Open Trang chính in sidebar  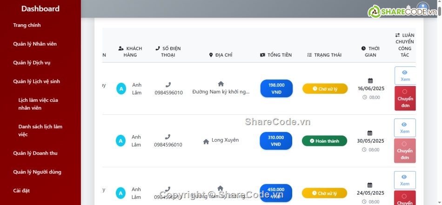27,25
